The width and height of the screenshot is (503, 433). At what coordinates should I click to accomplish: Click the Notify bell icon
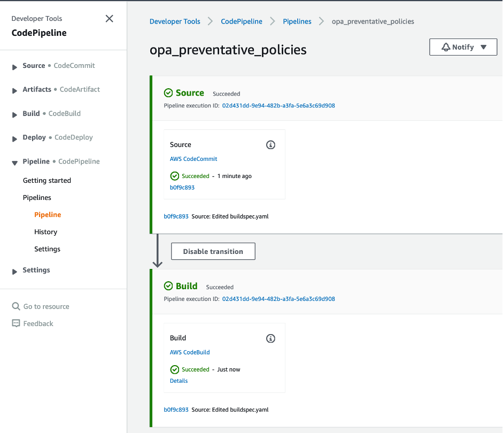[x=446, y=47]
